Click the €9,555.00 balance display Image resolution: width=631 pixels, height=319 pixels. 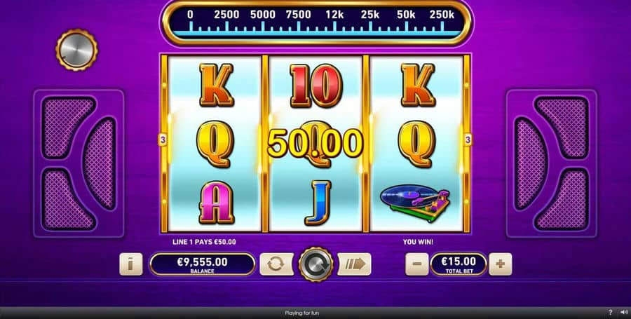pos(202,264)
